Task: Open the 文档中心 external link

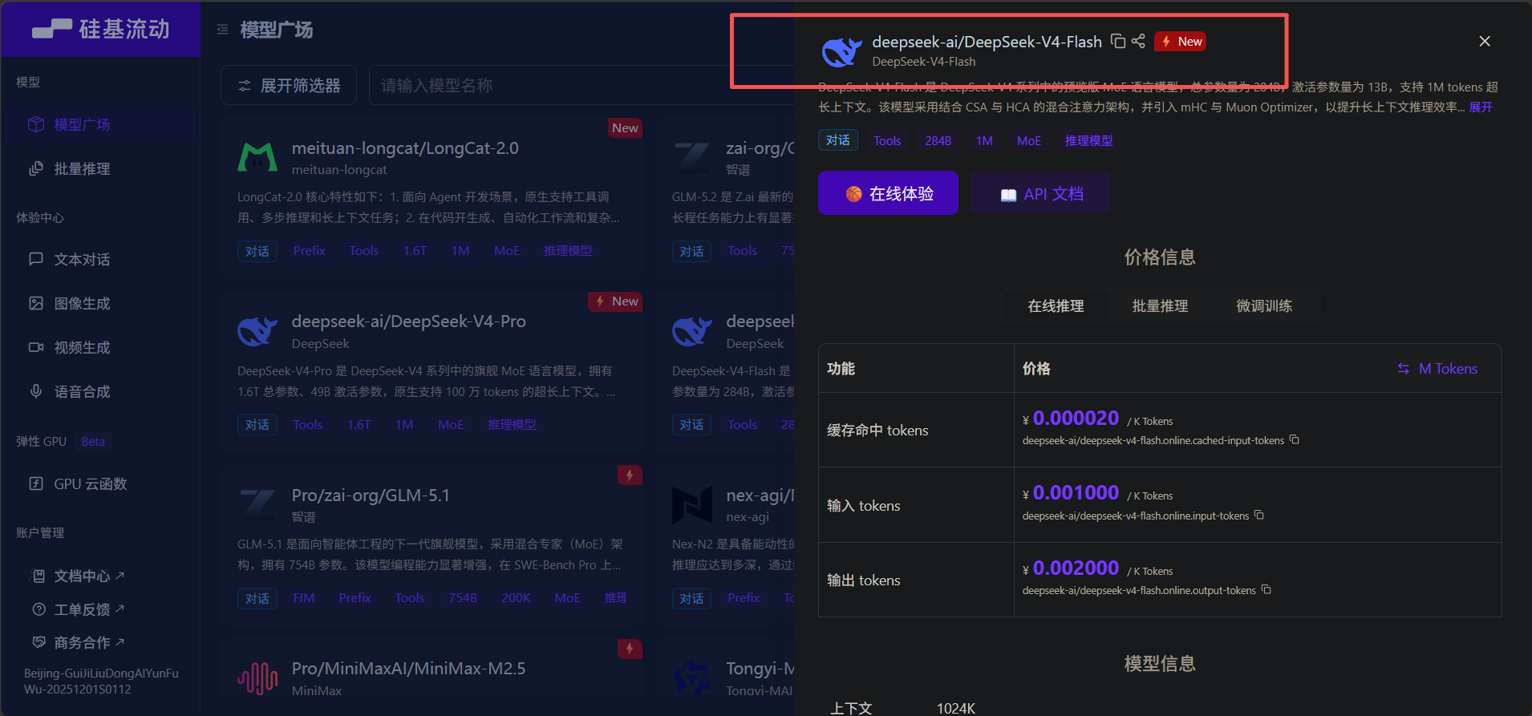Action: click(78, 576)
